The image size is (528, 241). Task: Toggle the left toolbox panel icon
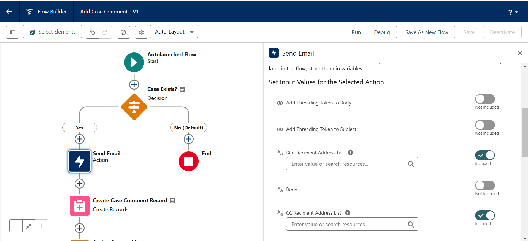[13, 32]
